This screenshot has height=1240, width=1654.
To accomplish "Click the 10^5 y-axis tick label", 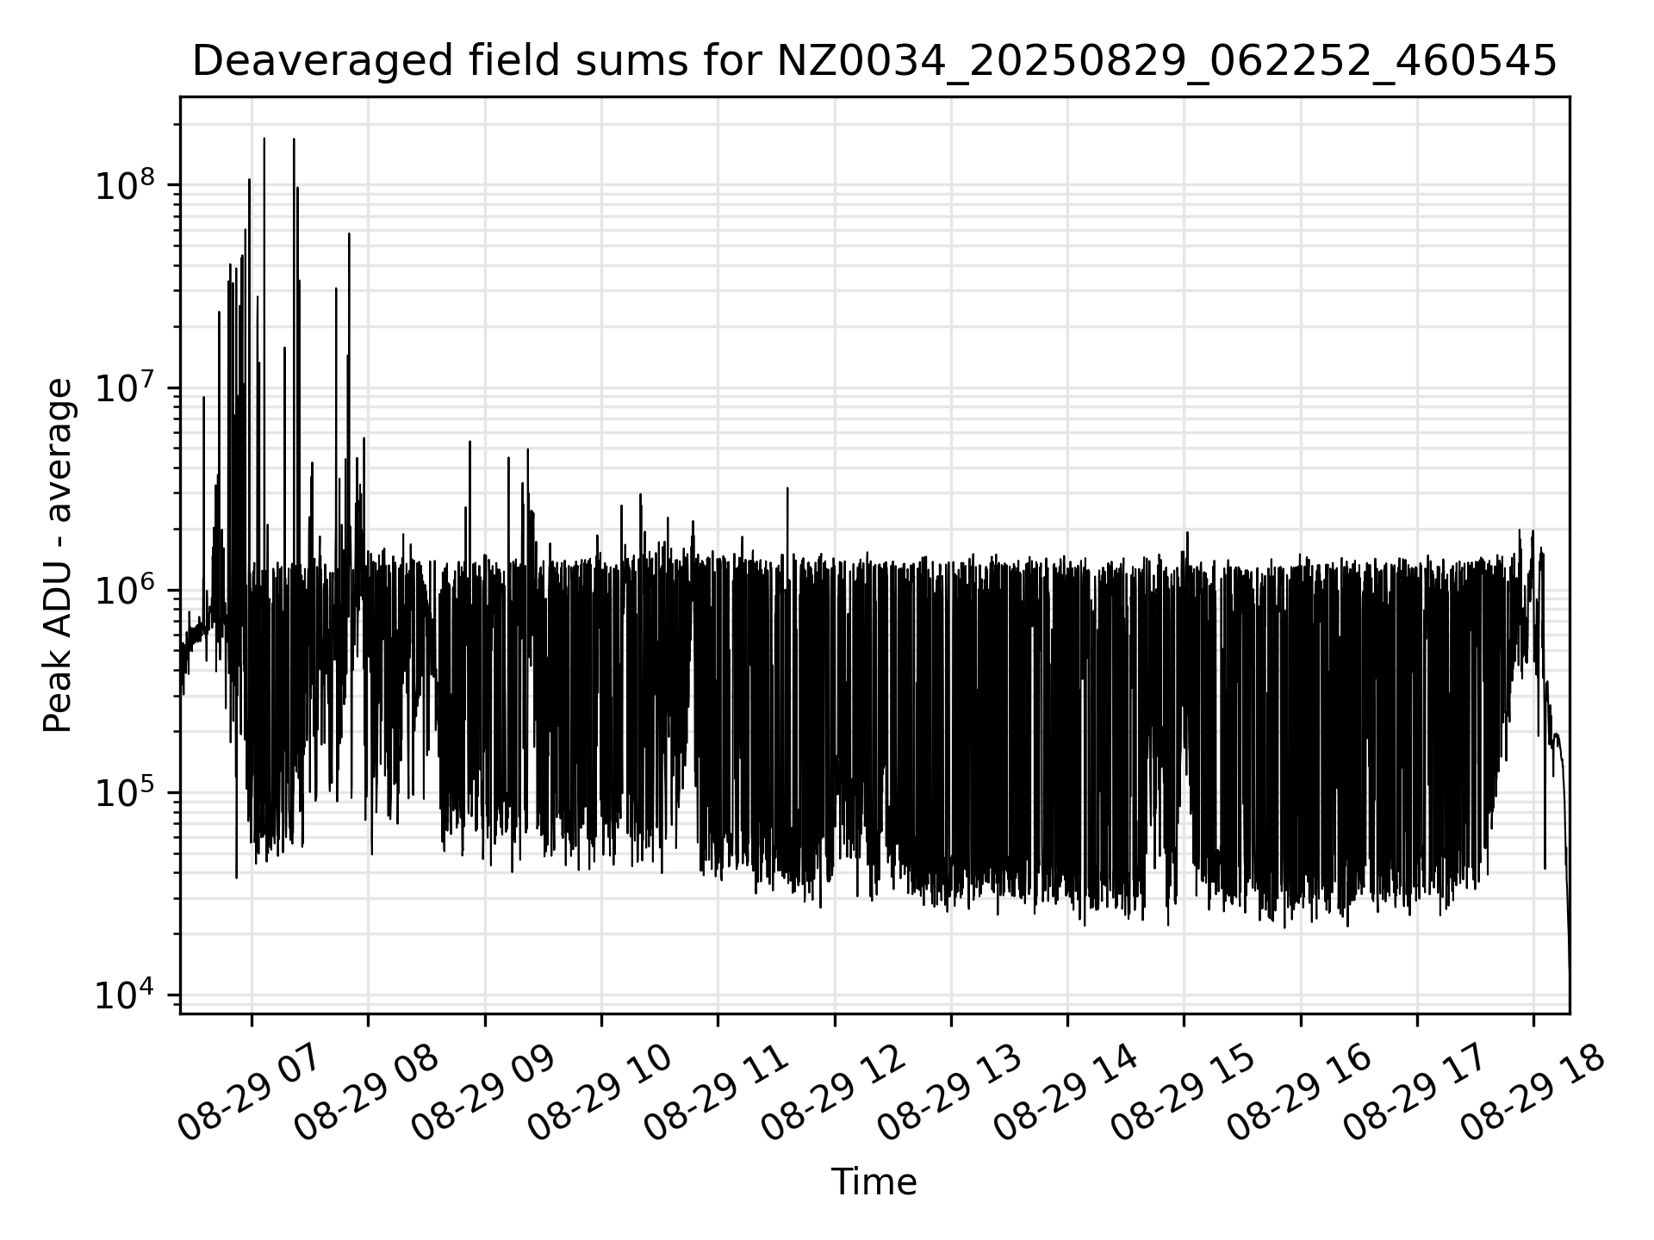I will 125,791.
